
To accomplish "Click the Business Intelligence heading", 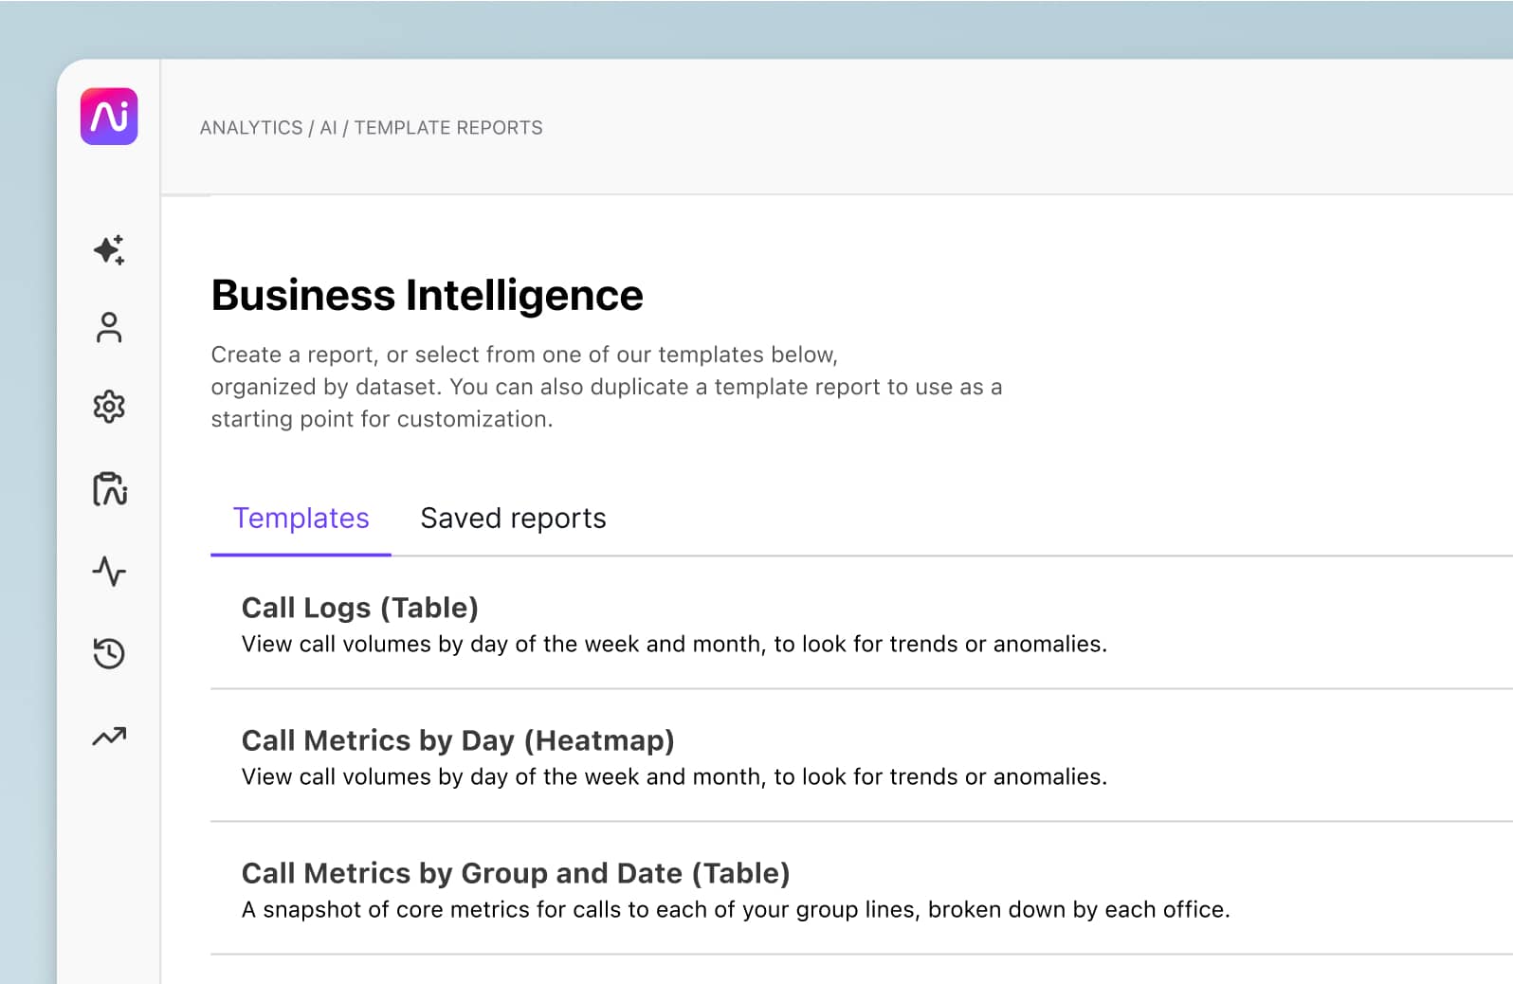I will 427,295.
